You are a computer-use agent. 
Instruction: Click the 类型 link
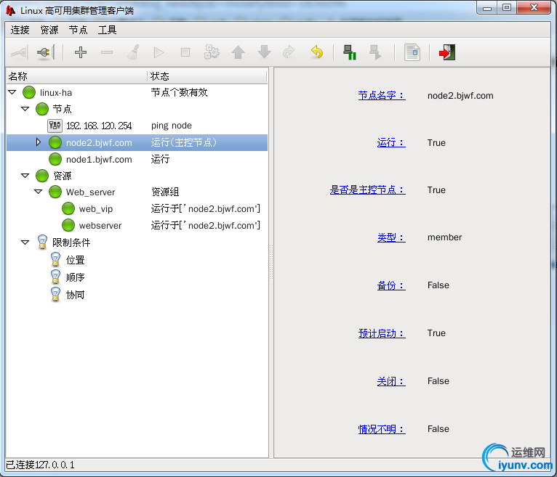[391, 237]
